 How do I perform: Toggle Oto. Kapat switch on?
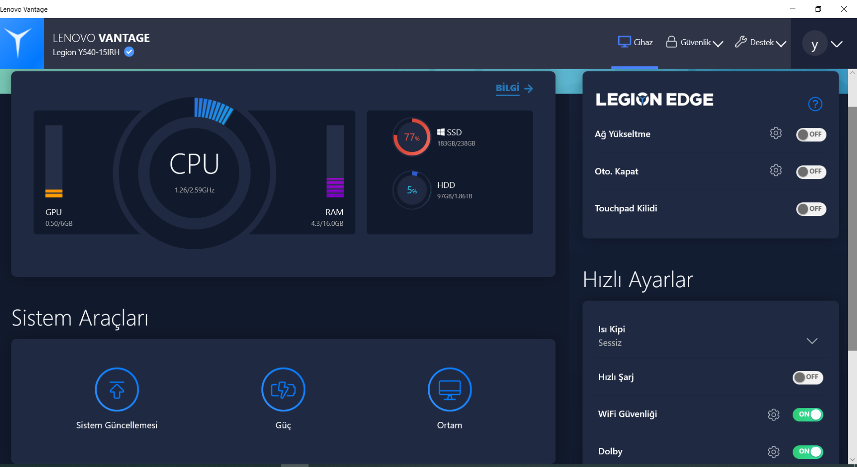point(811,172)
